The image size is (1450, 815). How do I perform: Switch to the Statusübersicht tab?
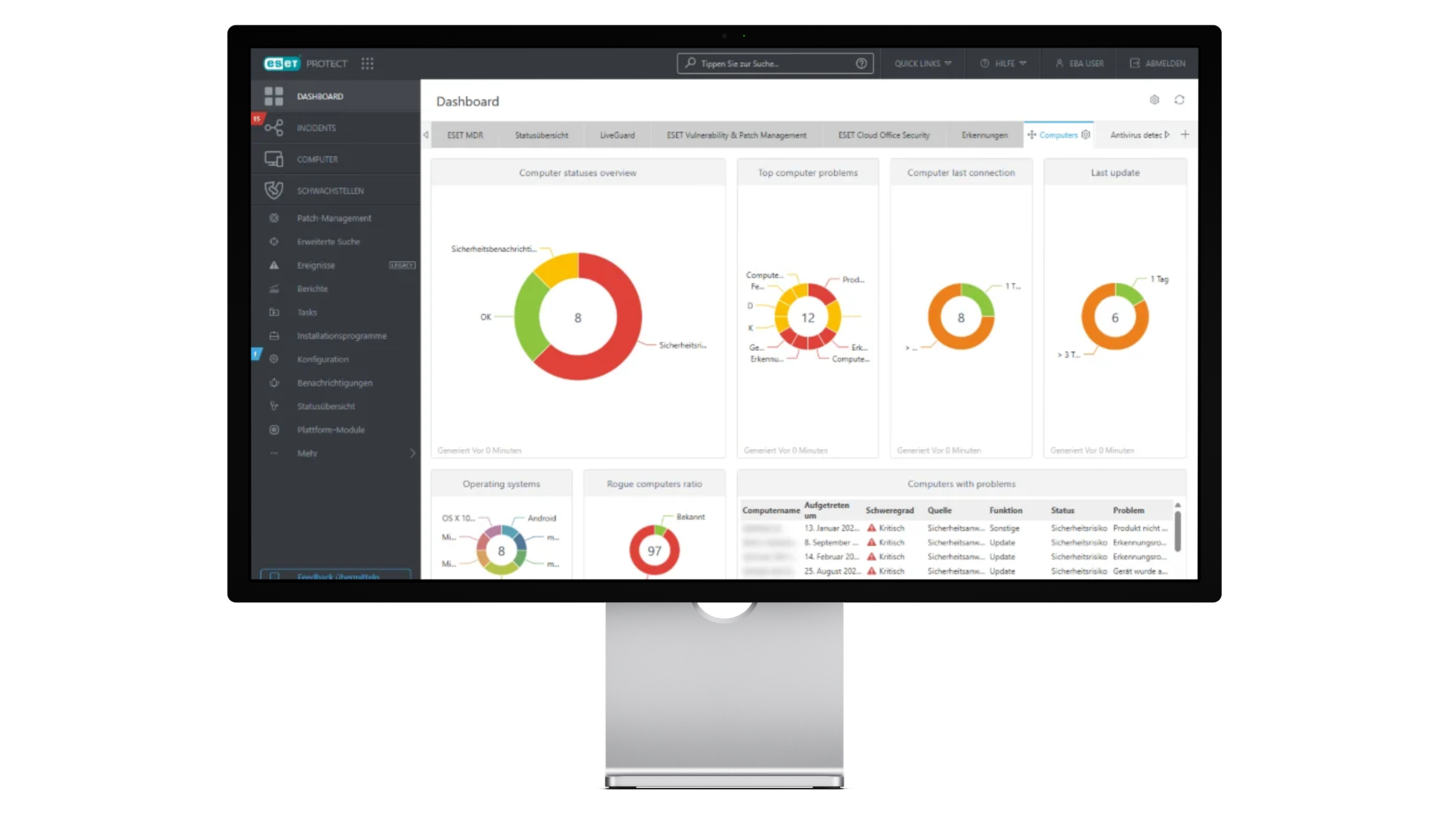(x=541, y=135)
